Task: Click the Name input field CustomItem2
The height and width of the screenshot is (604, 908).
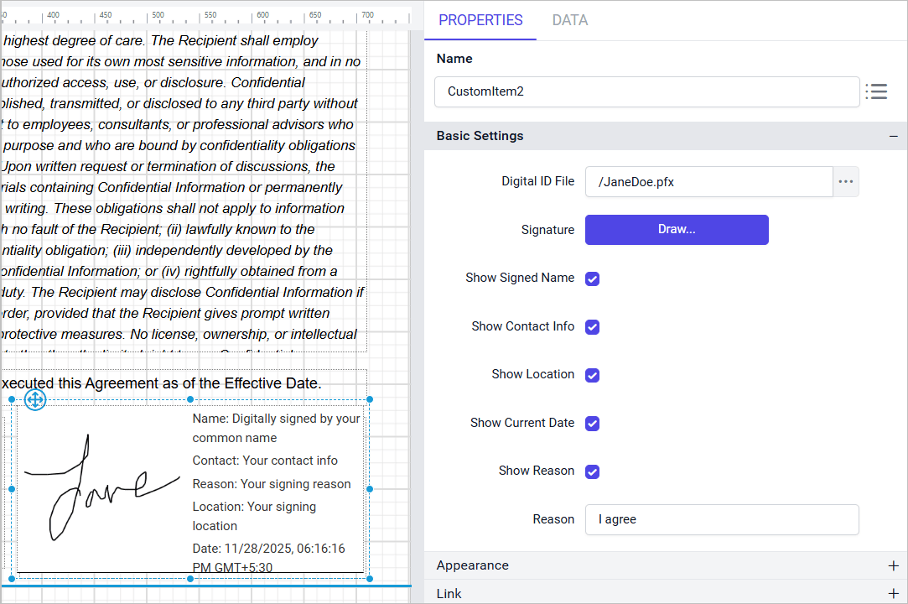Action: point(646,91)
